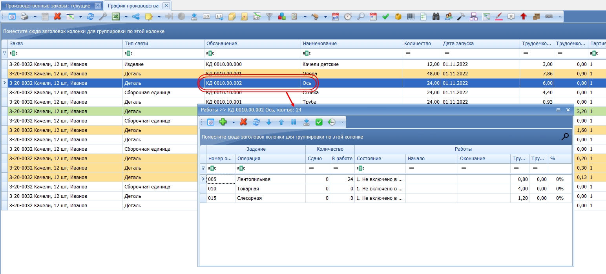Click the colored cubes icon
This screenshot has width=606, height=274.
coord(281,16)
